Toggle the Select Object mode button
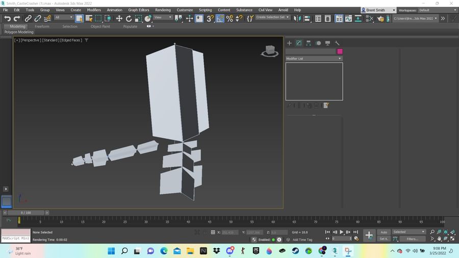459x258 pixels. [x=79, y=18]
